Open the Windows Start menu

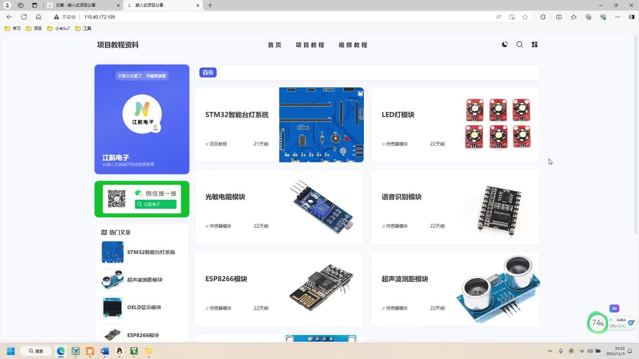coord(10,351)
